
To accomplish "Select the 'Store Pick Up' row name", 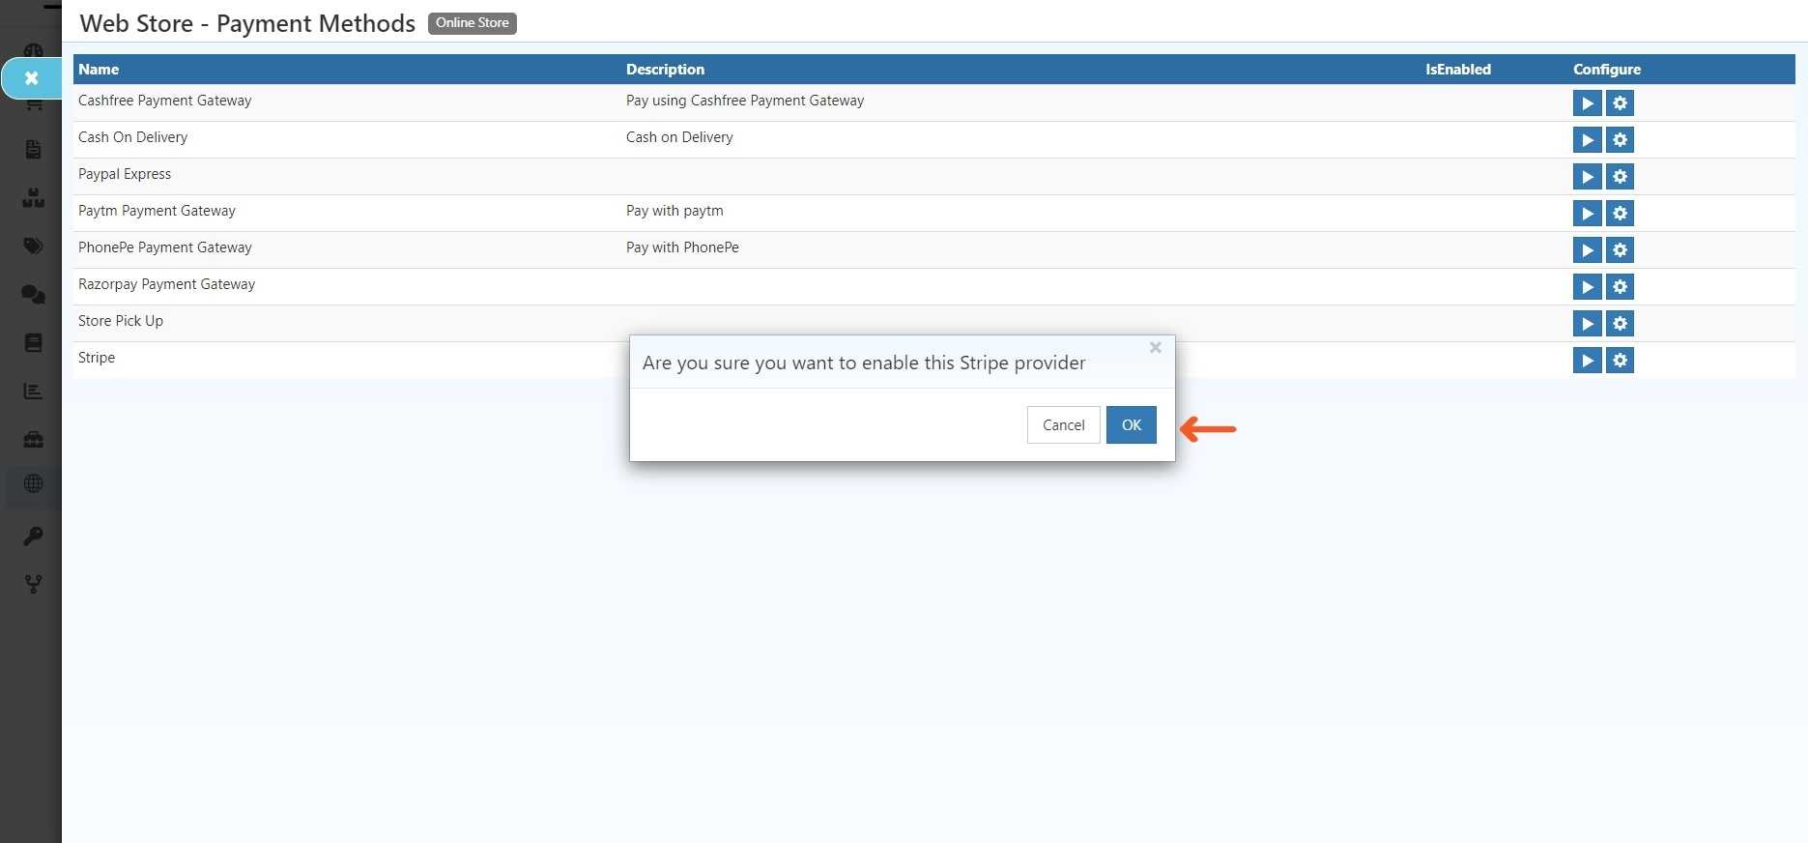I will click(121, 321).
